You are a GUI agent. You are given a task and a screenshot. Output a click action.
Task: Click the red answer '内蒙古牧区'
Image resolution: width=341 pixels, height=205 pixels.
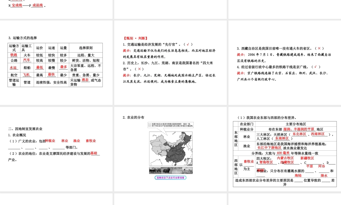pos(285,158)
